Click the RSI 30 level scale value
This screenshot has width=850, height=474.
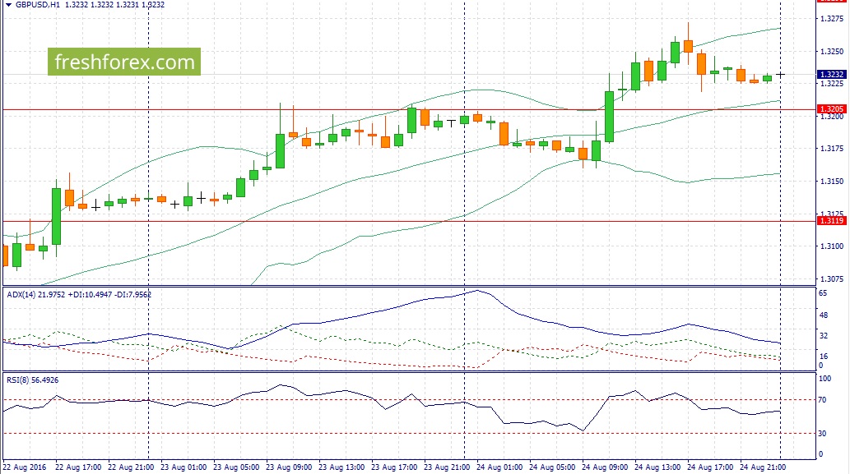822,434
